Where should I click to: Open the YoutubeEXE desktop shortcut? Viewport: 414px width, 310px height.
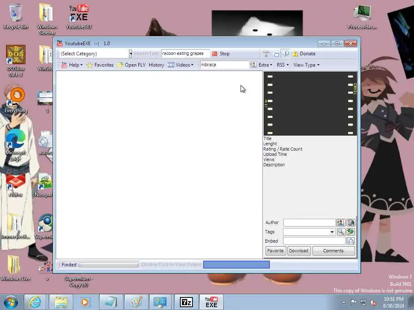click(x=79, y=17)
